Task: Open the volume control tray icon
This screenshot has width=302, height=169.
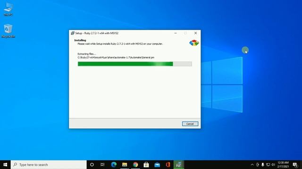Action: tap(273, 165)
